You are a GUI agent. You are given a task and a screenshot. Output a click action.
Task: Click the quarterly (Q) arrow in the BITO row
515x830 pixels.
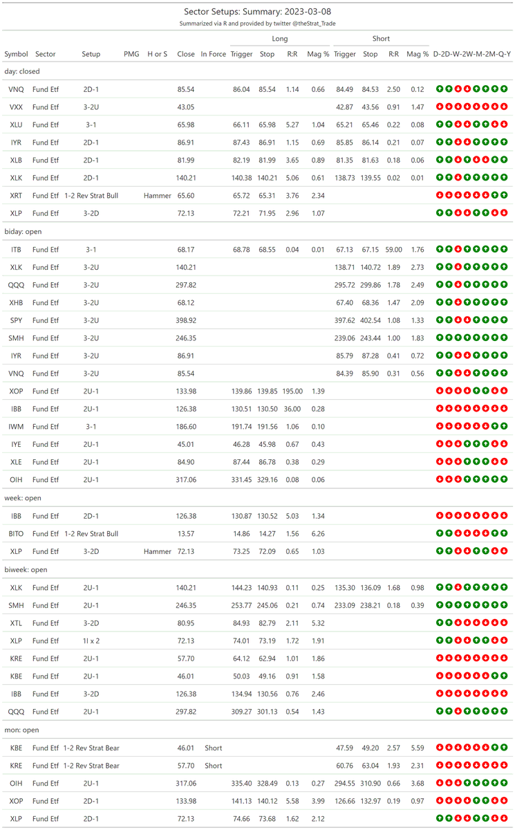[495, 533]
